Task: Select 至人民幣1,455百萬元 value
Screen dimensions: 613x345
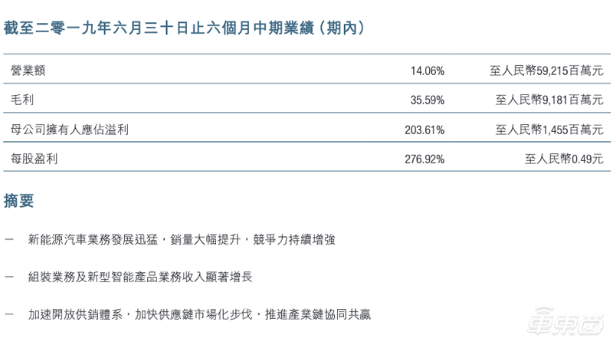Action: (549, 130)
